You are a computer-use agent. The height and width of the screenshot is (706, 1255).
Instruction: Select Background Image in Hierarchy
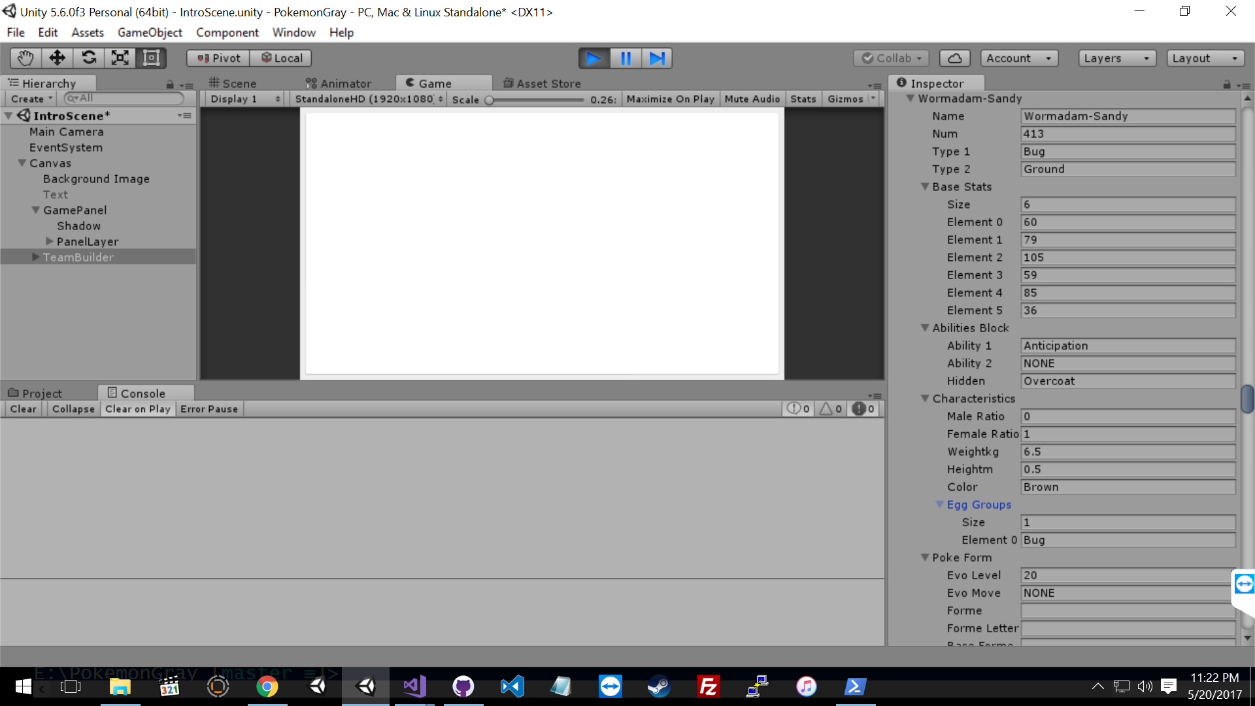(96, 178)
